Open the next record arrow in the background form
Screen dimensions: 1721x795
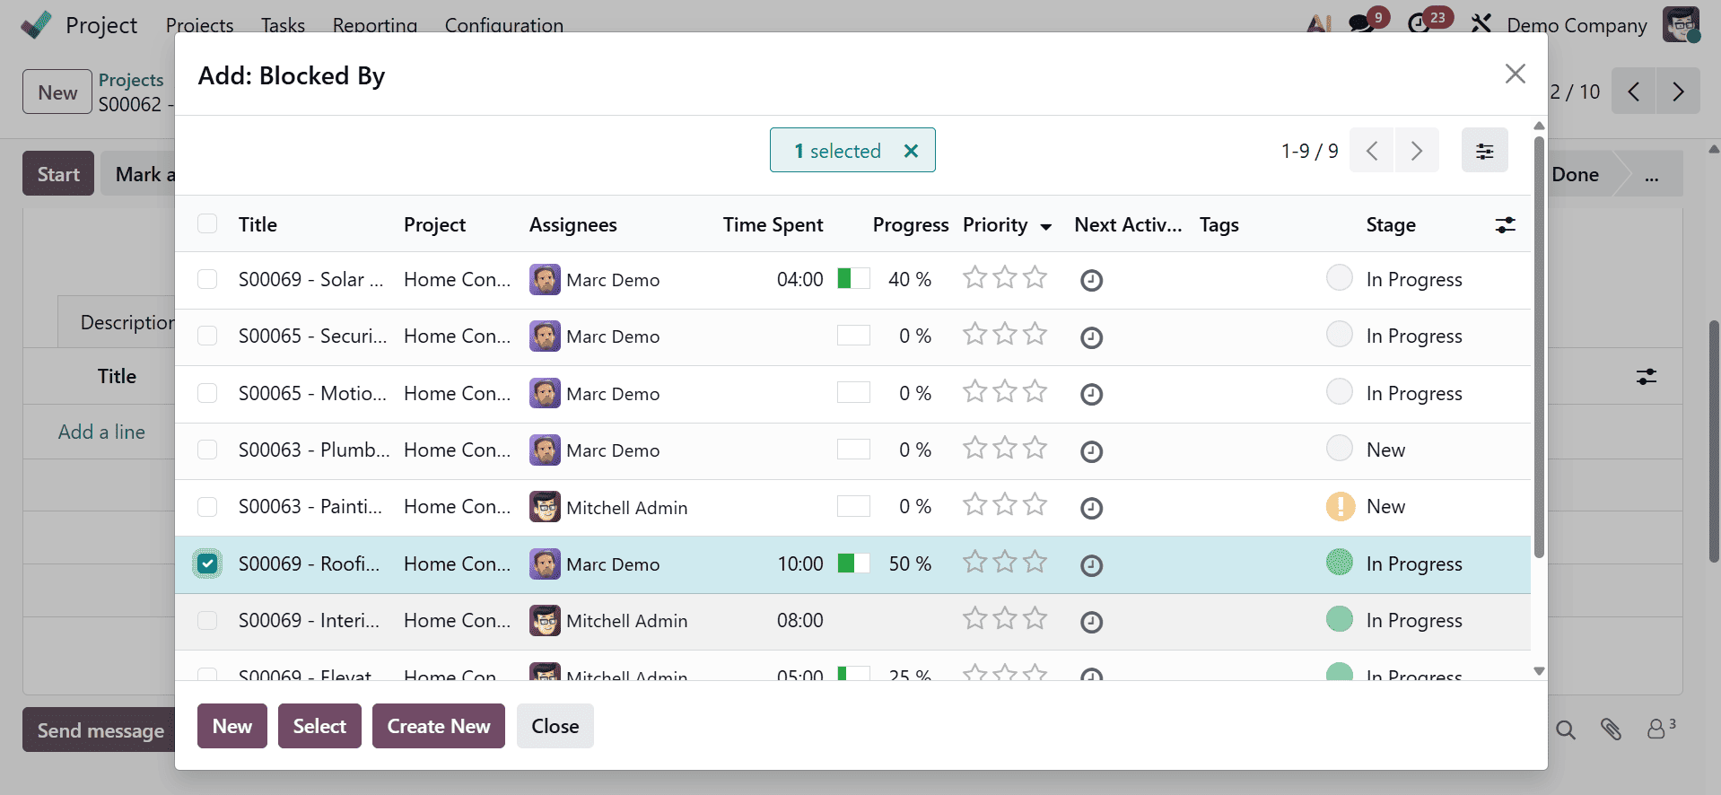[x=1678, y=92]
